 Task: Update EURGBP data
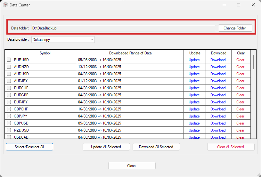point(194,95)
